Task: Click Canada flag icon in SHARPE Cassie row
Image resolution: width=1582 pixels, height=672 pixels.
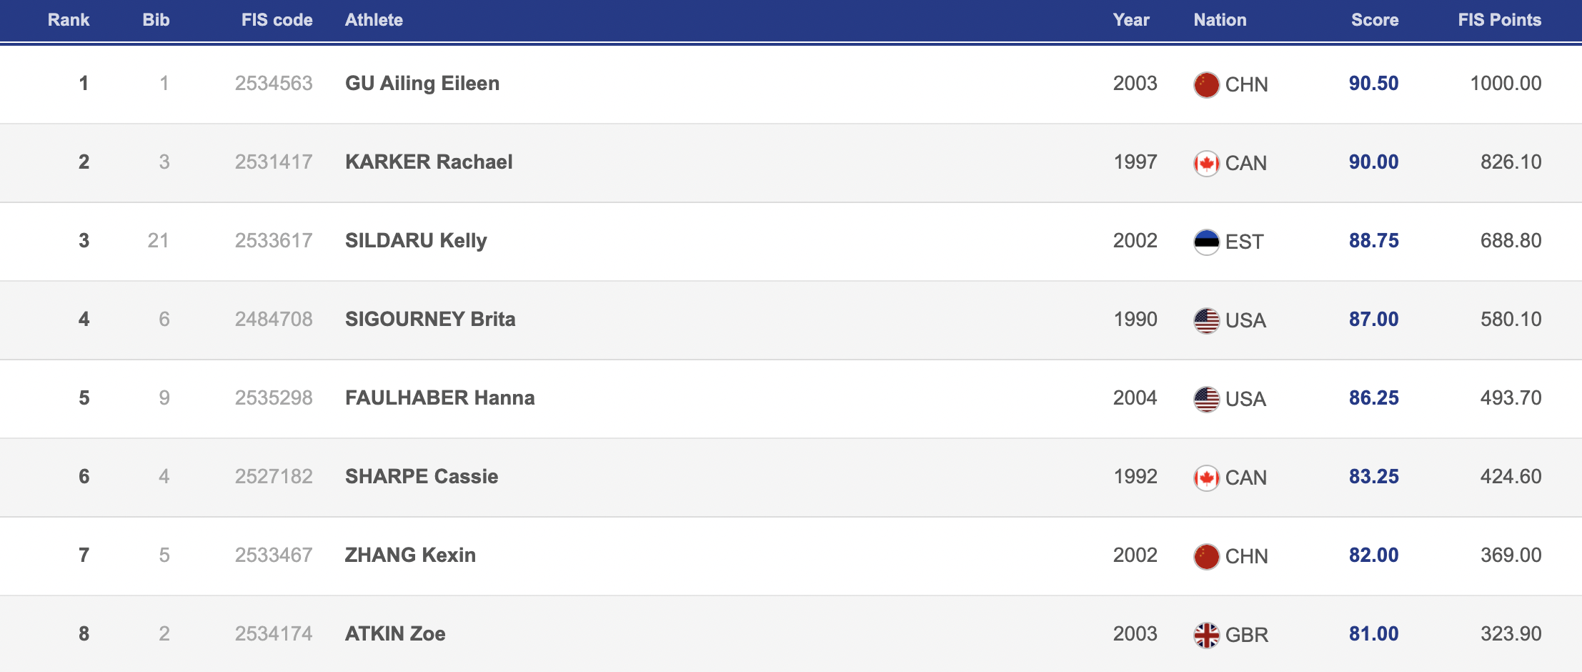Action: click(1206, 478)
